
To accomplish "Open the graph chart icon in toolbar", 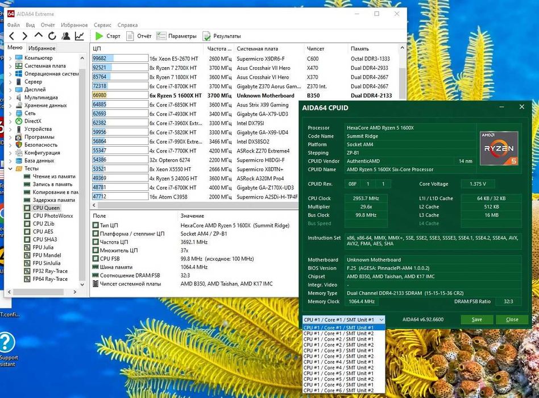I will pos(79,36).
